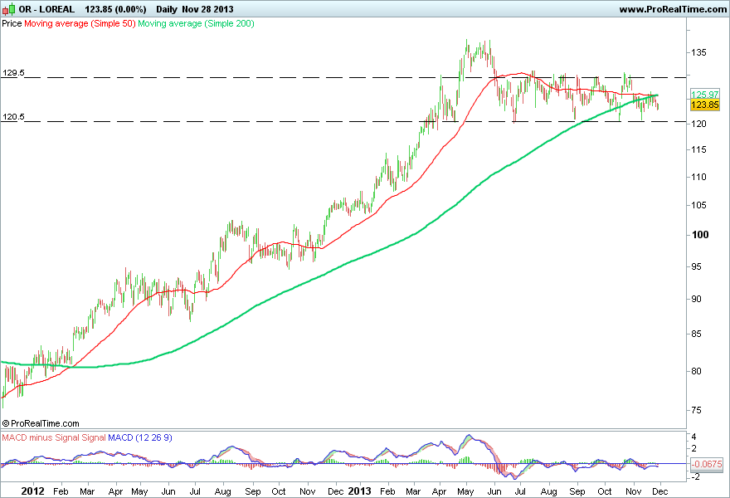
Task: Click the 135 price axis label
Action: coord(698,52)
